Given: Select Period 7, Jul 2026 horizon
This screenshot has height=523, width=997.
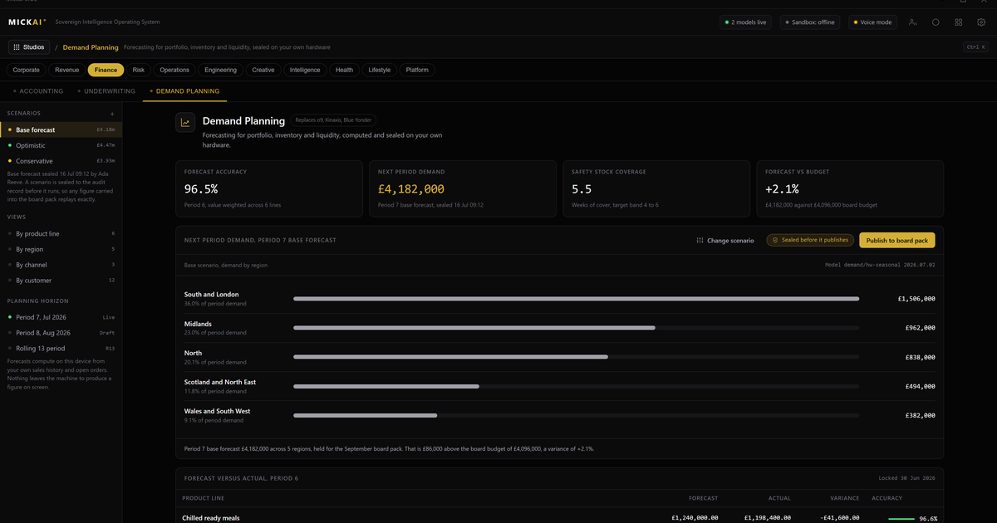Looking at the screenshot, I should [61, 317].
